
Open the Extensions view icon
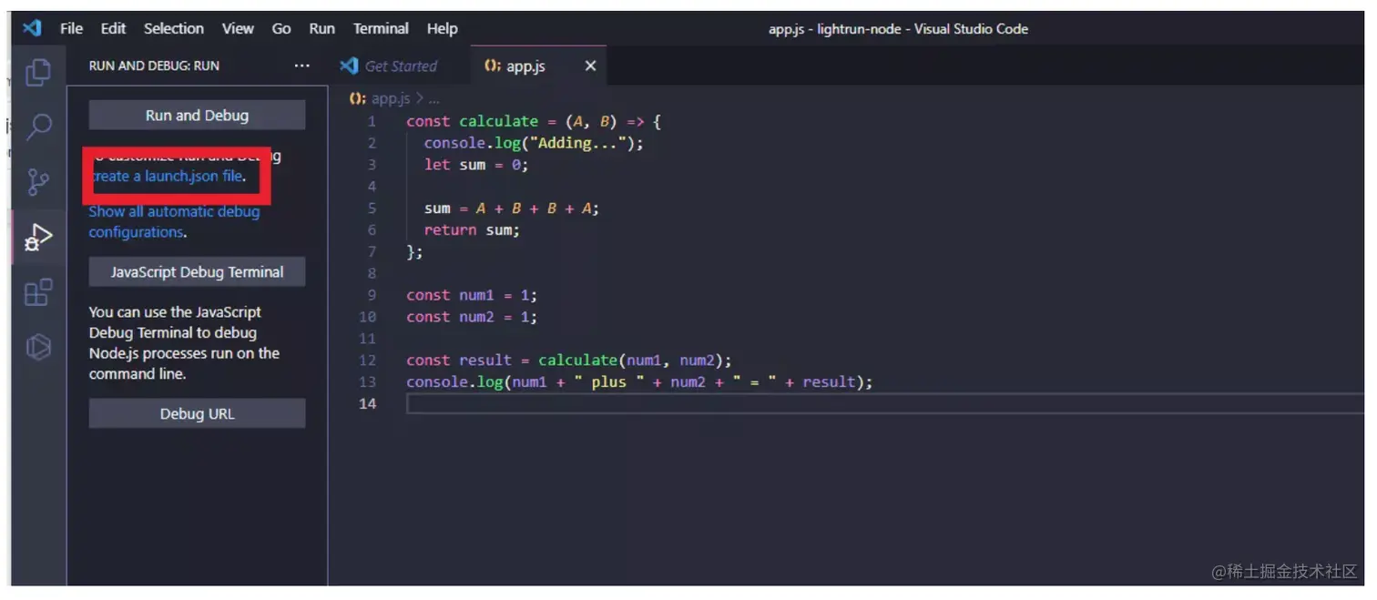[x=37, y=292]
